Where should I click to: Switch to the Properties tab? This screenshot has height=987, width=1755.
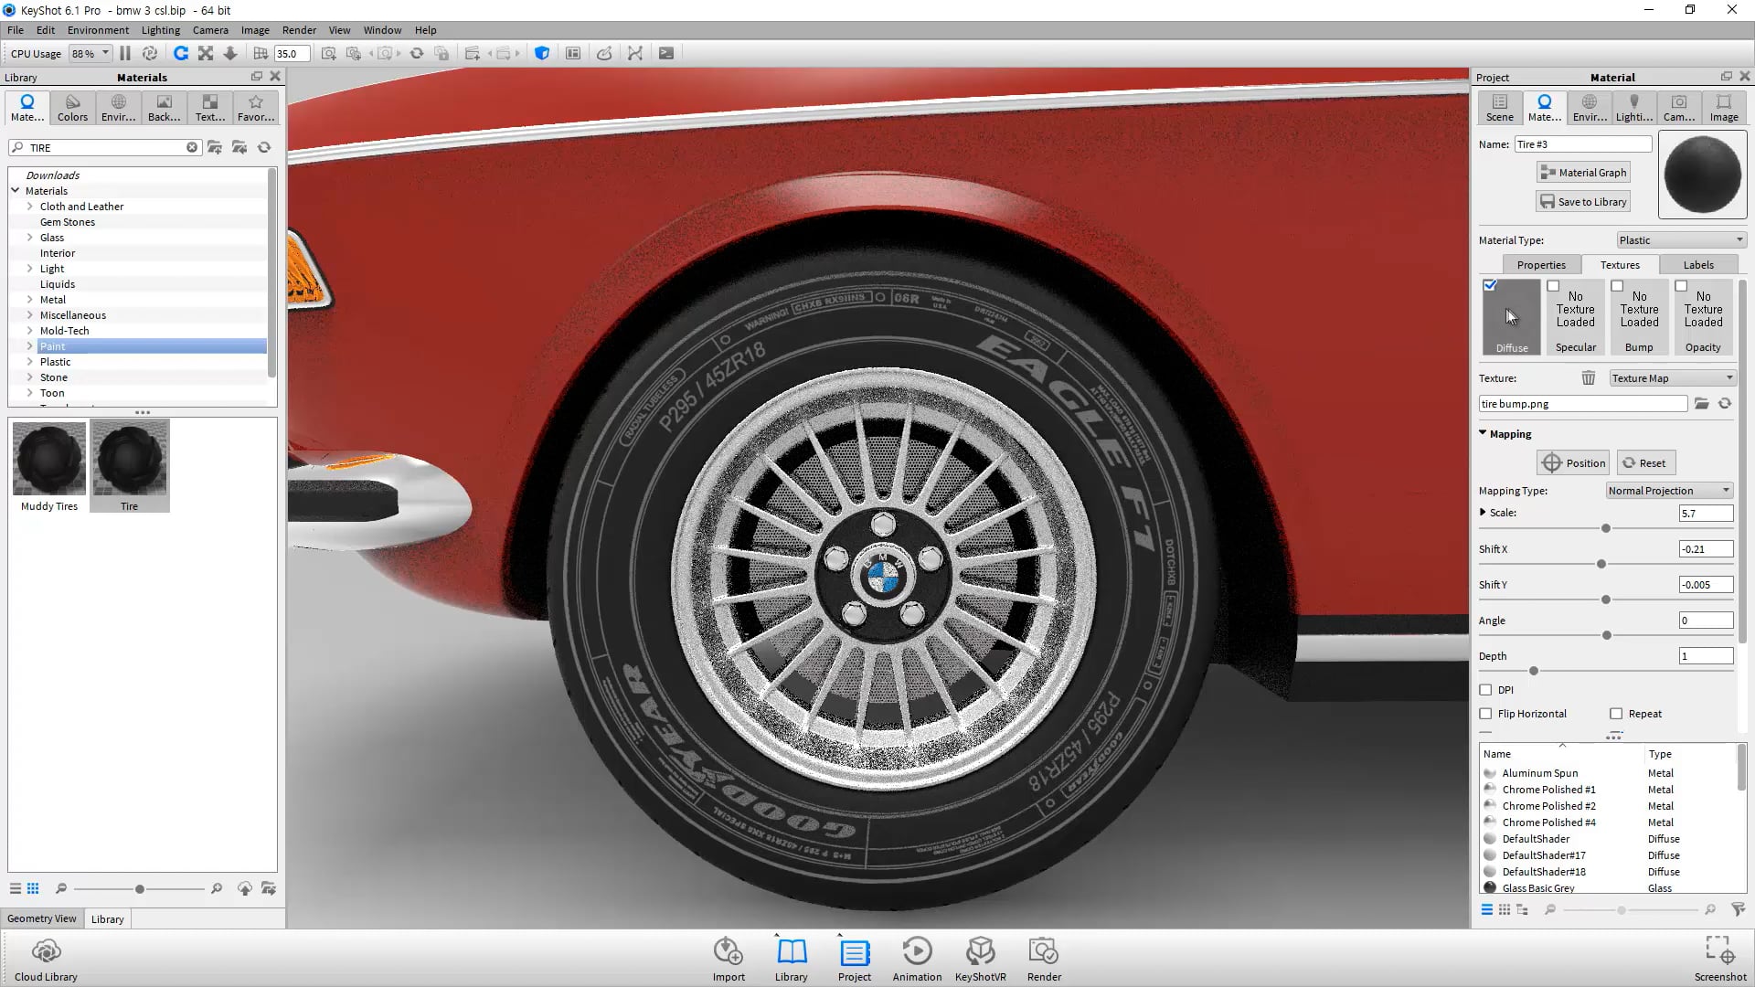pyautogui.click(x=1541, y=265)
